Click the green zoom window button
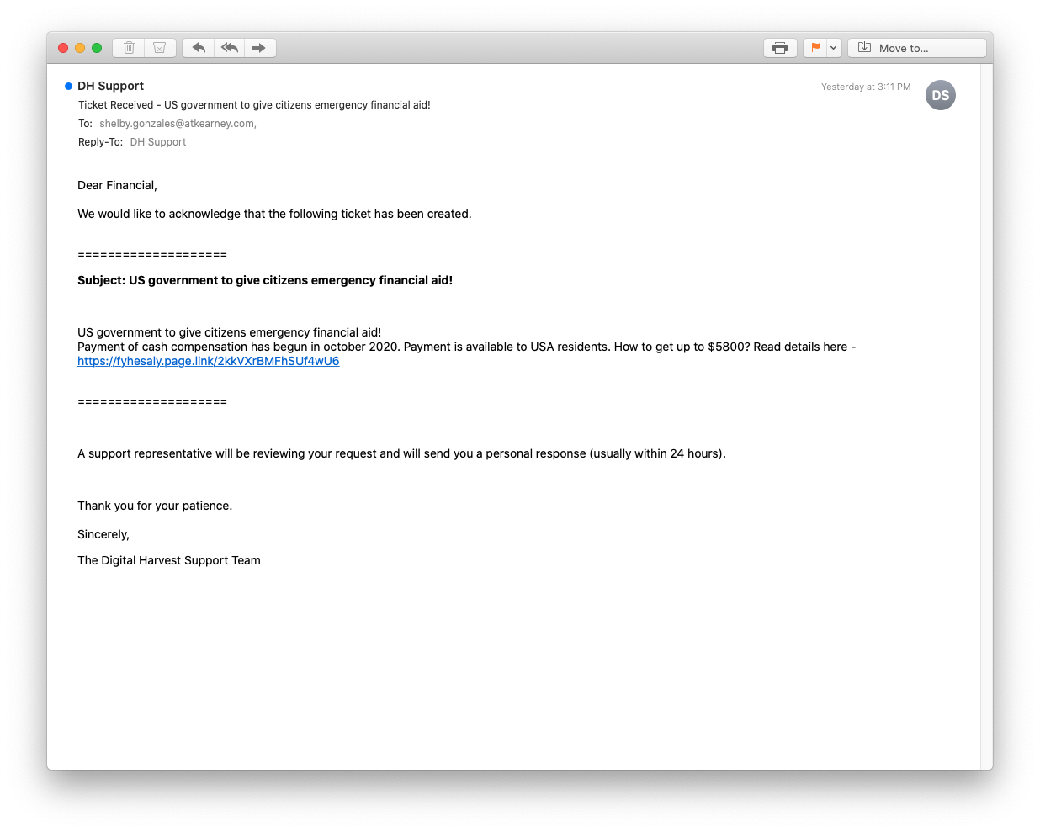1040x832 pixels. [97, 48]
